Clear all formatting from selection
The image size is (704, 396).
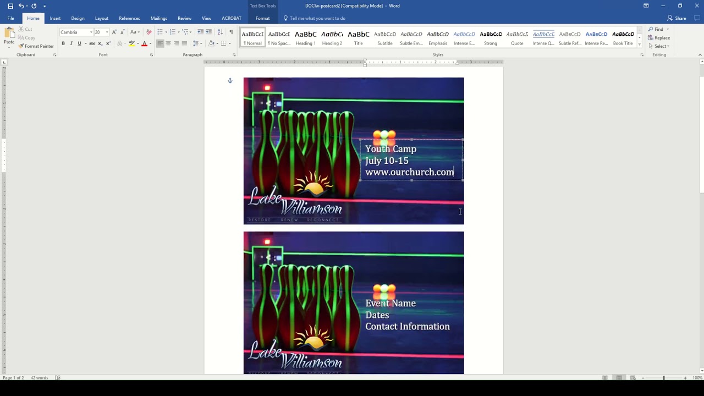pyautogui.click(x=148, y=32)
